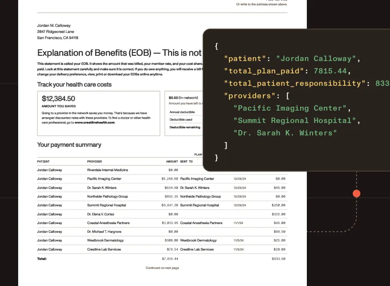Select the "Deductible used" row label

pyautogui.click(x=181, y=120)
